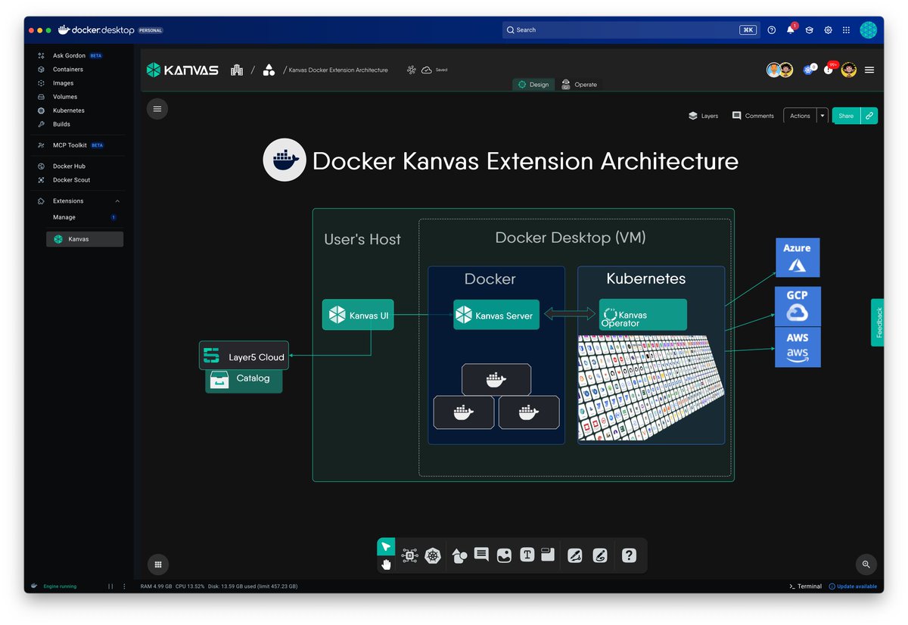
Task: Select the hand pan tool
Action: click(x=386, y=564)
